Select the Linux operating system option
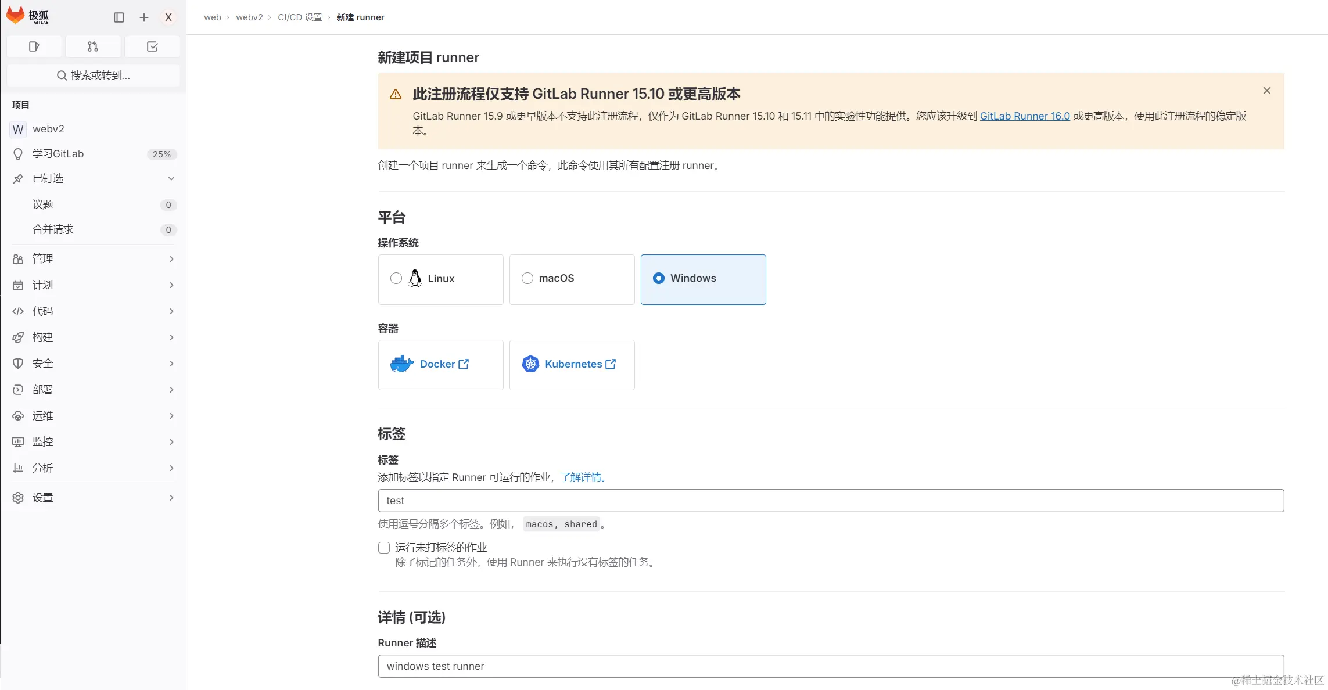 click(396, 279)
